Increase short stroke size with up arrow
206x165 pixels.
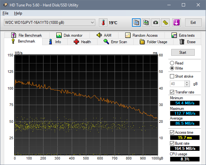pyautogui.click(x=187, y=82)
